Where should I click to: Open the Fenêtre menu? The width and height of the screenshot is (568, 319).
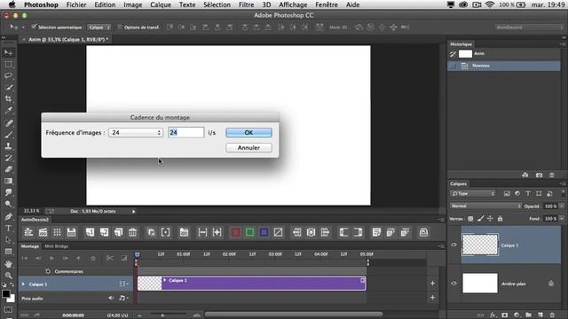(x=327, y=4)
